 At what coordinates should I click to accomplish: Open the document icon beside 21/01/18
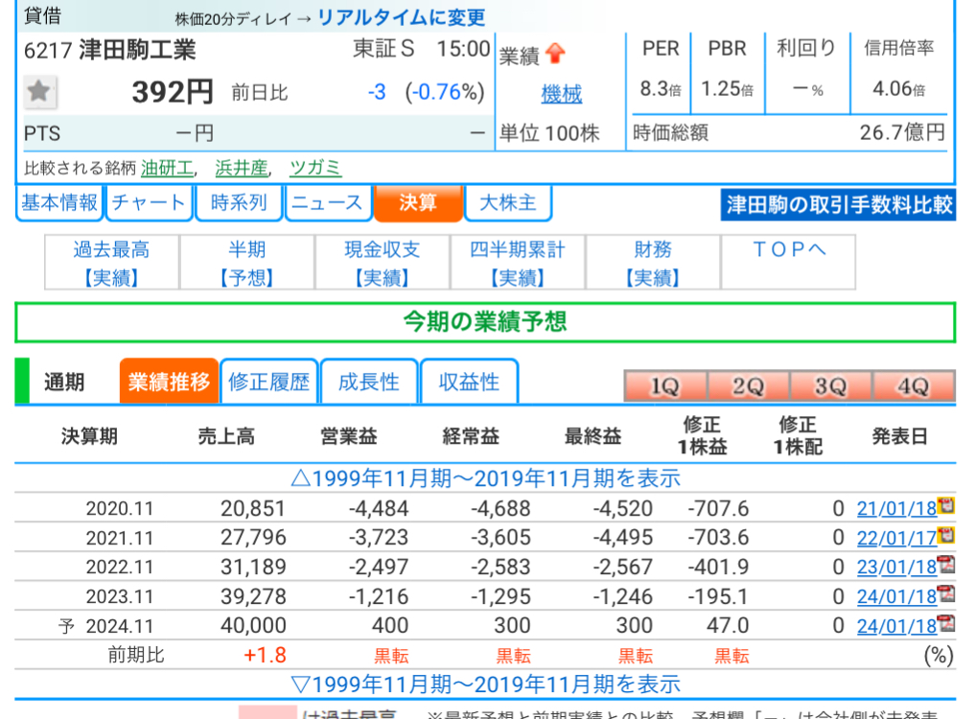pos(946,505)
